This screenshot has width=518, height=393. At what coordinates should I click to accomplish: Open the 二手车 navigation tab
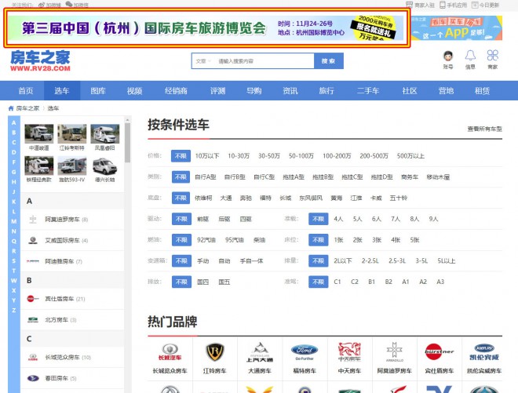pyautogui.click(x=367, y=91)
